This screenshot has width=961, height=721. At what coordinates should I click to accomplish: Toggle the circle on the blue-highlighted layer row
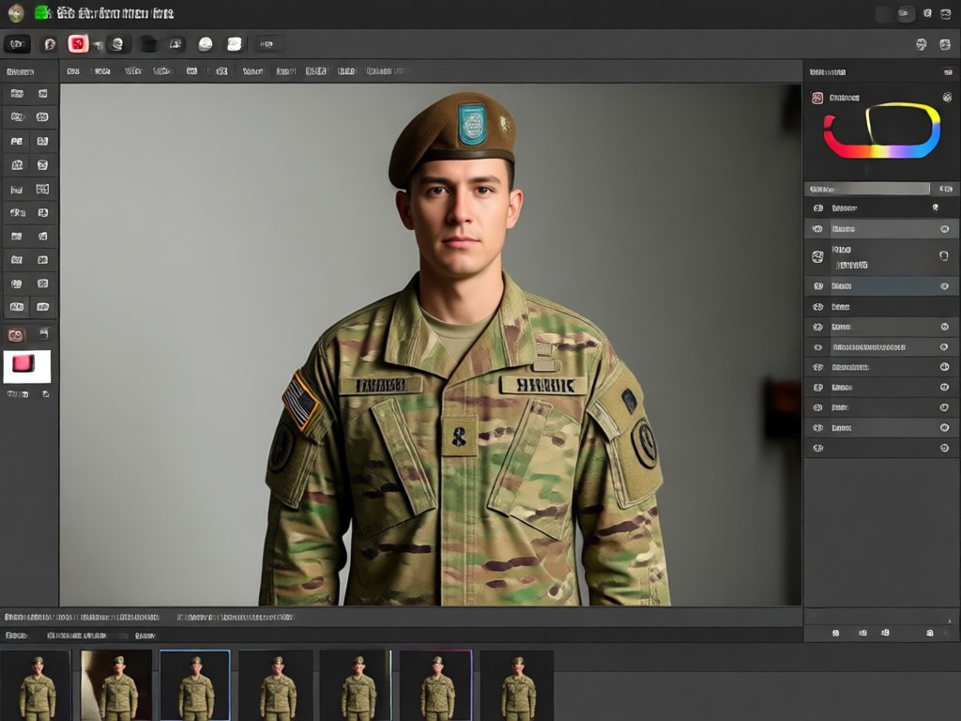click(x=944, y=285)
